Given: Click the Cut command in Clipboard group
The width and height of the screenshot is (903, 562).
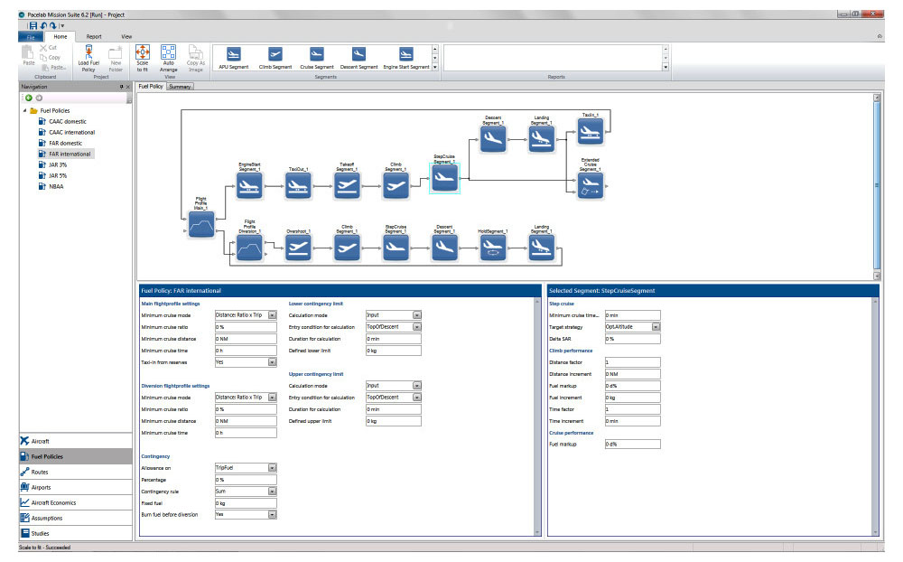Looking at the screenshot, I should tap(49, 48).
